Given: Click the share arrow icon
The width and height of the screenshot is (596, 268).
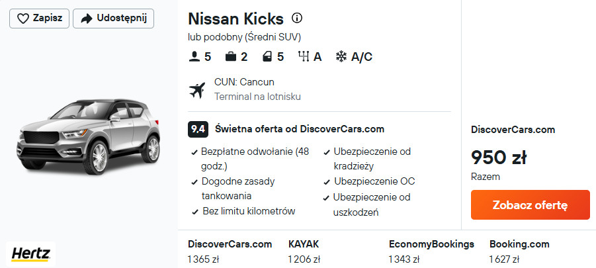Looking at the screenshot, I should tap(86, 19).
